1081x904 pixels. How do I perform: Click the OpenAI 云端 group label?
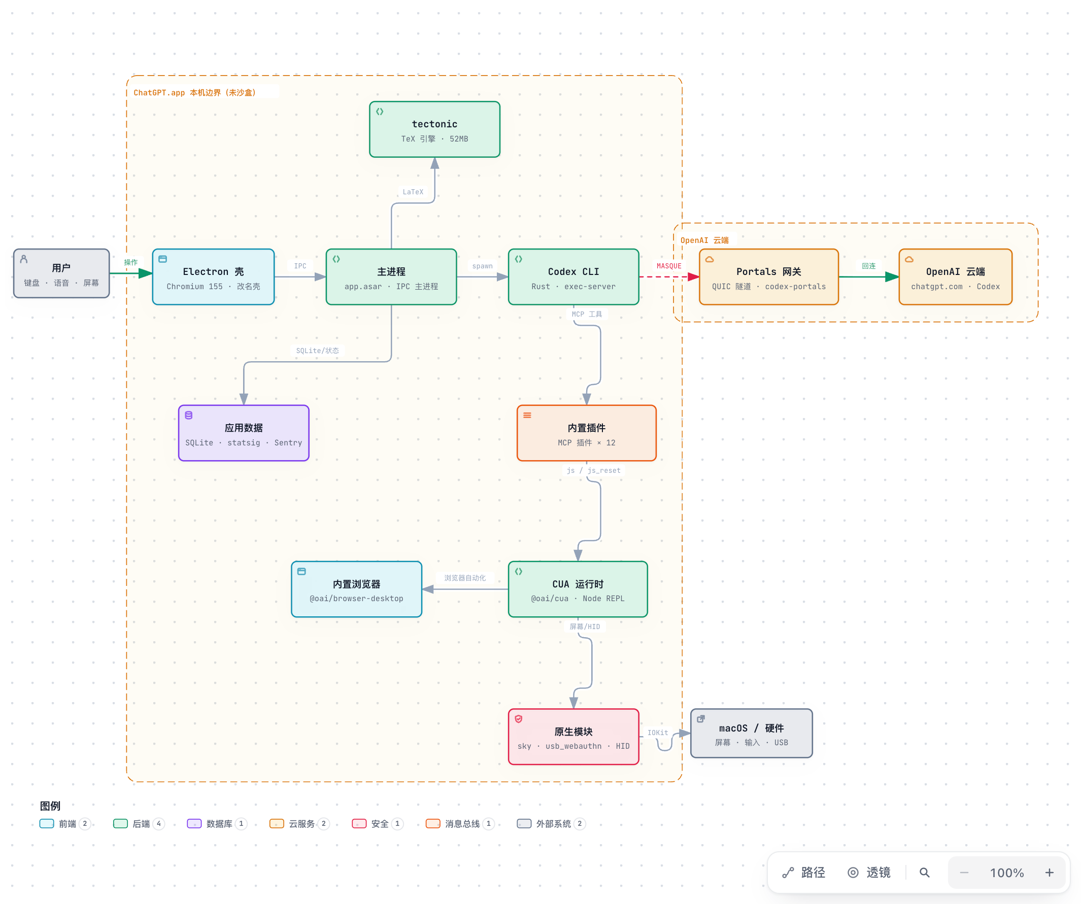point(704,240)
